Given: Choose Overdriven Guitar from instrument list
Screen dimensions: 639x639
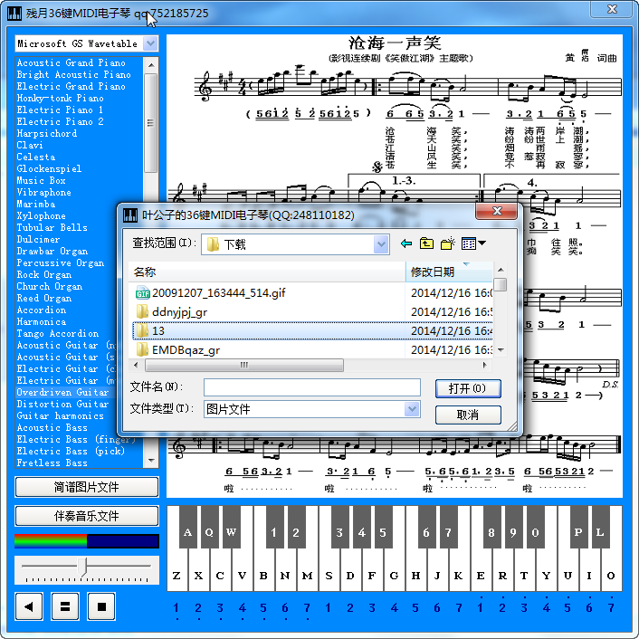Looking at the screenshot, I should pyautogui.click(x=62, y=393).
